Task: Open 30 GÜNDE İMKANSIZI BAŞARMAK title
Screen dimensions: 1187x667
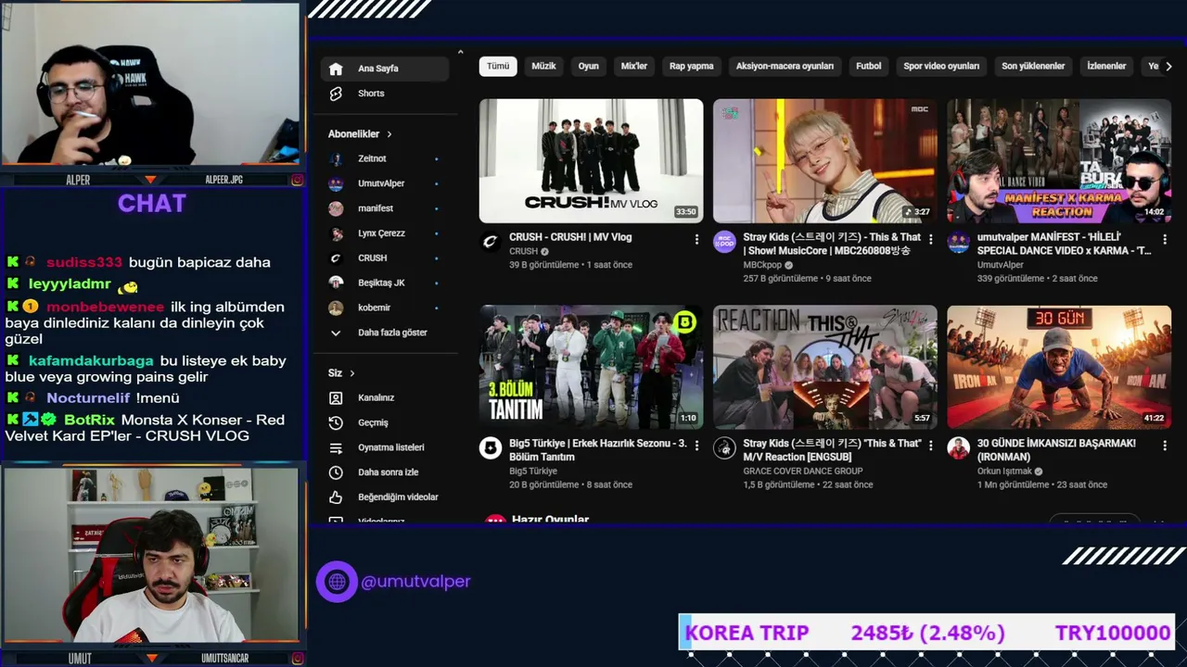Action: click(1056, 450)
